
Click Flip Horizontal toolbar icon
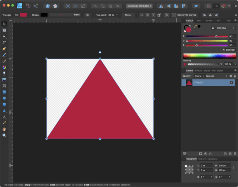[x=161, y=6]
